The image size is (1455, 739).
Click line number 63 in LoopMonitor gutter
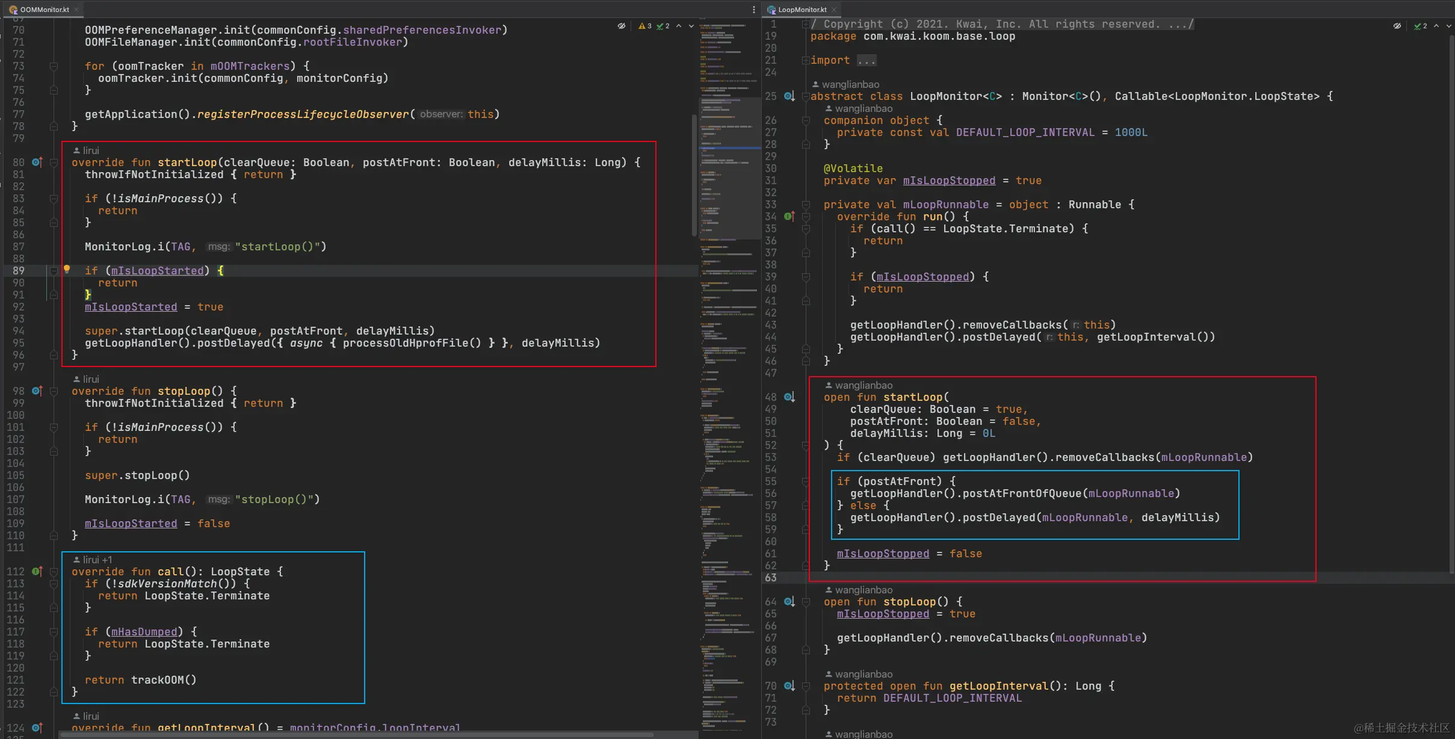[771, 578]
